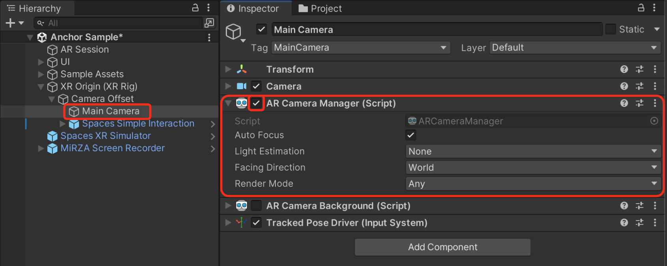Open Tracked Pose Driver presets
This screenshot has width=667, height=266.
tap(640, 223)
